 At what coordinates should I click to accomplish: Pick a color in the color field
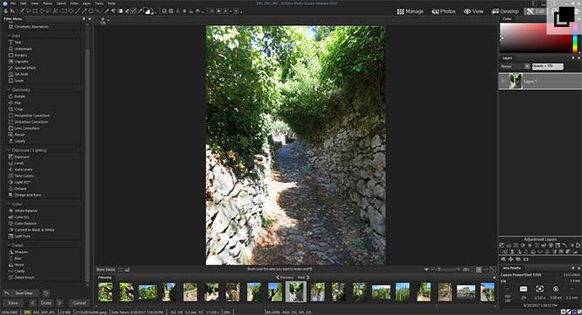[x=536, y=37]
